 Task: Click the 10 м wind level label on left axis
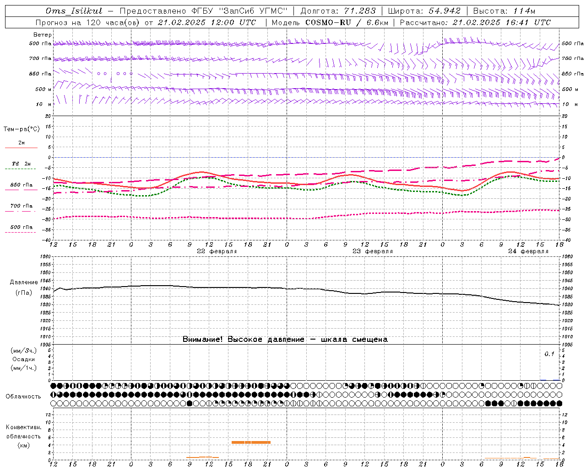(44, 104)
